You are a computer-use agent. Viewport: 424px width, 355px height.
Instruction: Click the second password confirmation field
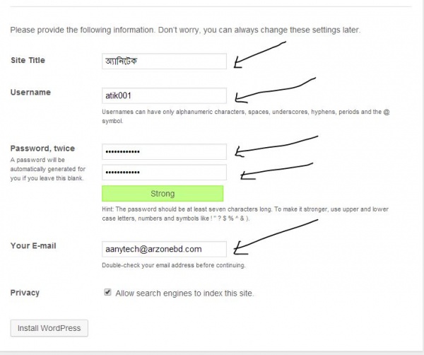[164, 172]
